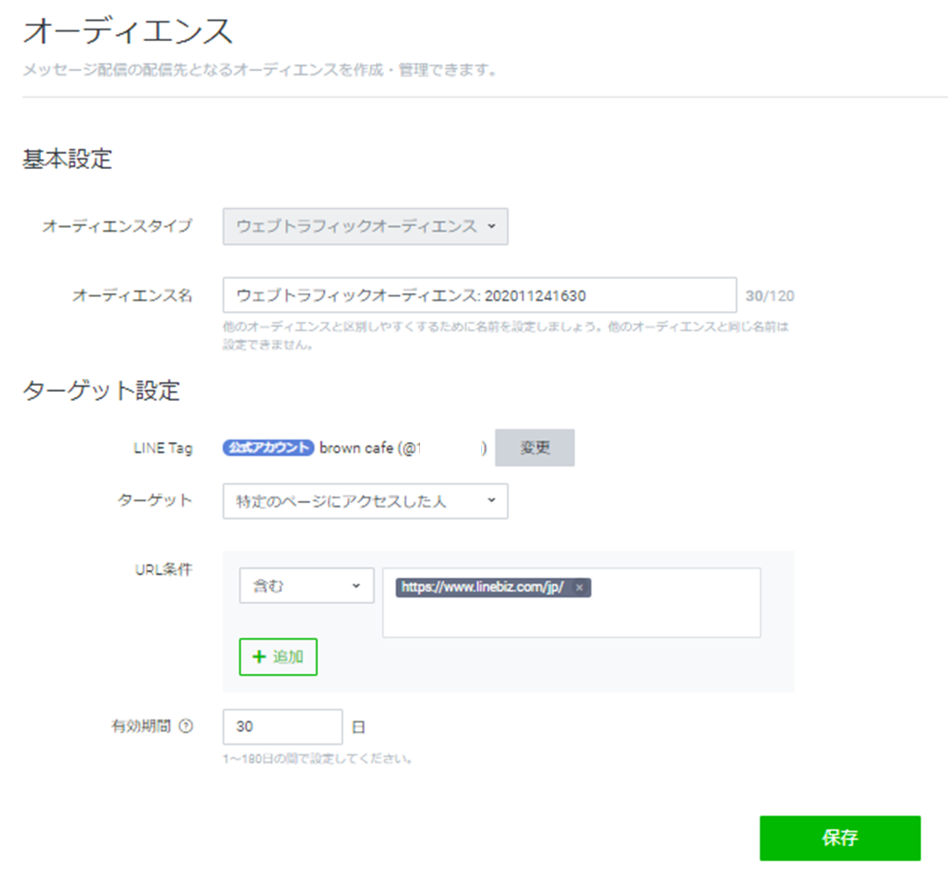Open the オーディエンスタイプ dropdown
Viewport: 948px width, 879px height.
click(365, 226)
